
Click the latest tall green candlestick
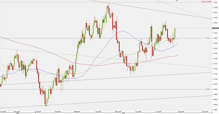pos(175,33)
